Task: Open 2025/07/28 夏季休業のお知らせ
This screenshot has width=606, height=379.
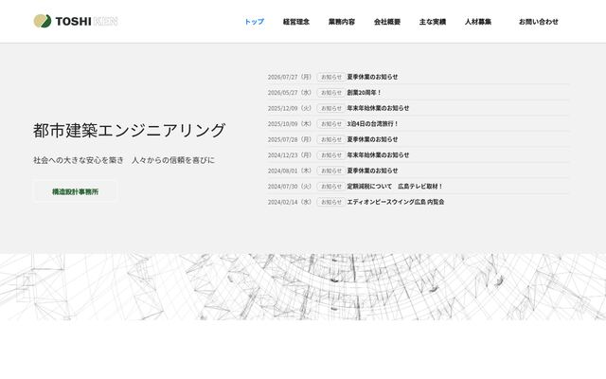Action: pos(372,139)
